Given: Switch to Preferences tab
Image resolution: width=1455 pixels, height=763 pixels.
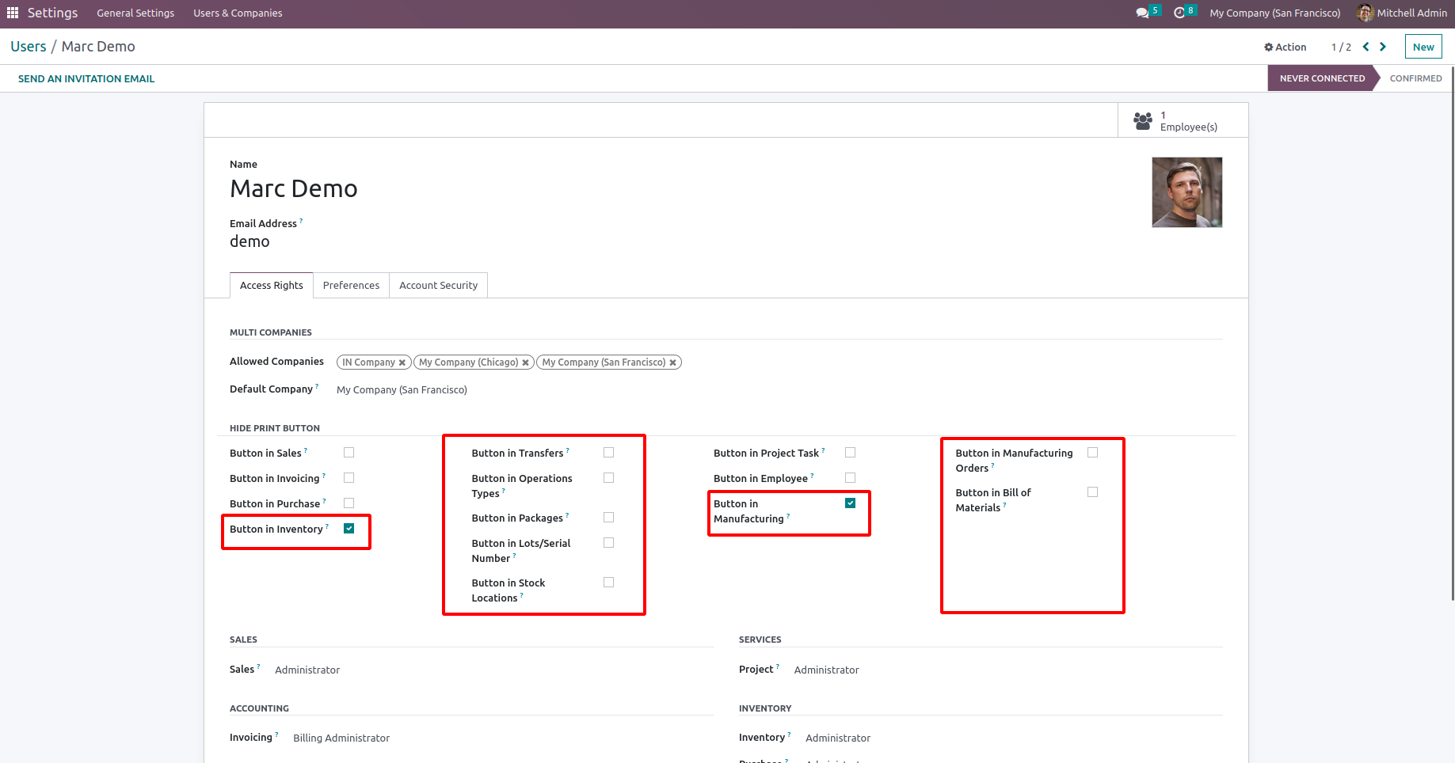Looking at the screenshot, I should click(351, 285).
